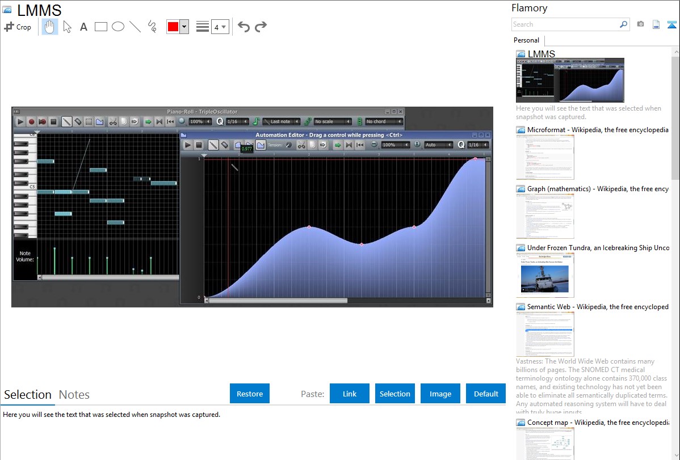Click the red color swatch

point(173,27)
